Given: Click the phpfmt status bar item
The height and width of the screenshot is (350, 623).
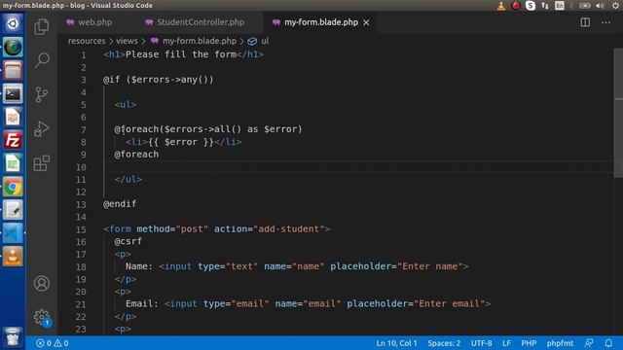Looking at the screenshot, I should (x=560, y=343).
